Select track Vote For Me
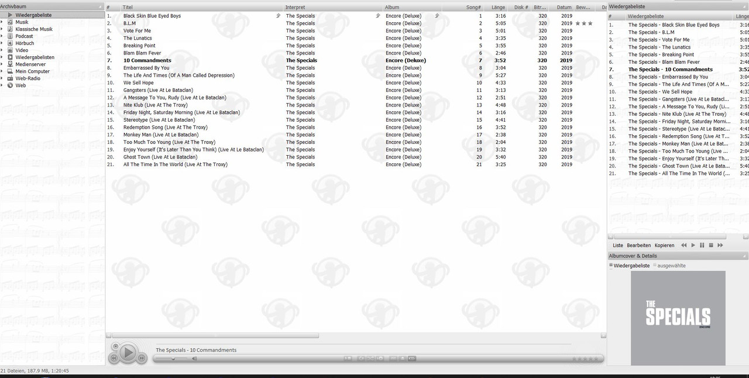This screenshot has width=749, height=378. pyautogui.click(x=137, y=30)
